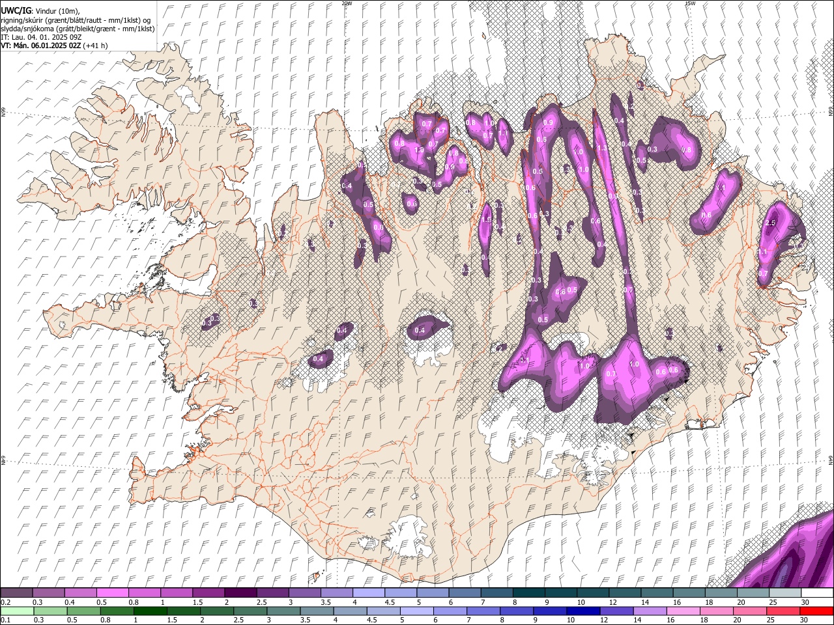Select the deep blue 10 swatch, bottom row
The image size is (834, 625).
583,611
